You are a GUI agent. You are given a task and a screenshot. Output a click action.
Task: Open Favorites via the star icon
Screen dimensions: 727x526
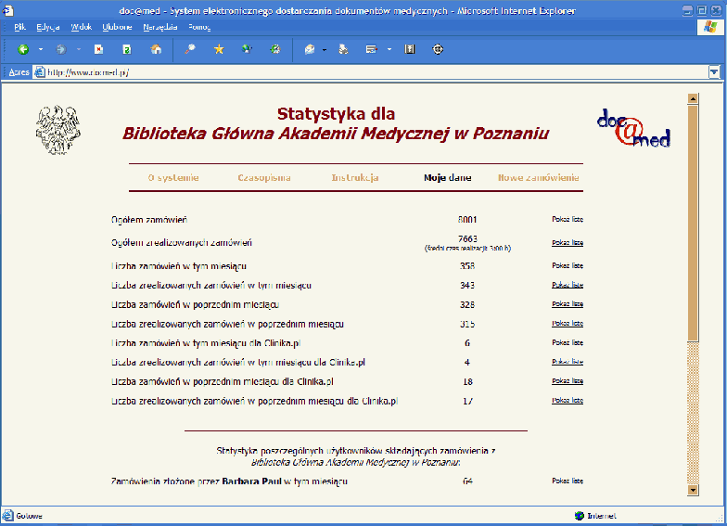coord(219,49)
